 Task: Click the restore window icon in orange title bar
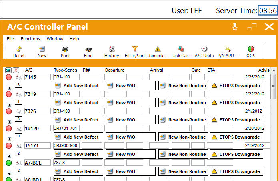point(252,27)
